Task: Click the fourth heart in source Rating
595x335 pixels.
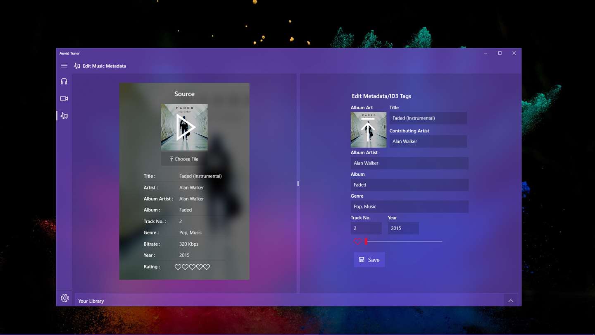Action: click(200, 267)
